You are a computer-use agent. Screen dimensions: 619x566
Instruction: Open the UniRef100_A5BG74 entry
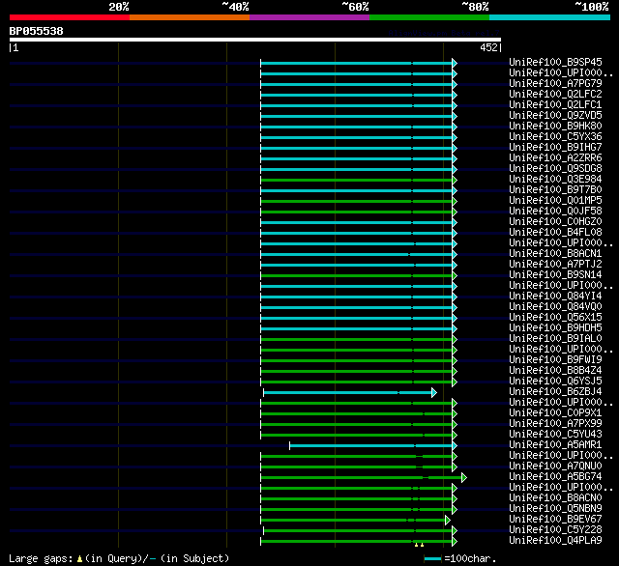[x=555, y=477]
